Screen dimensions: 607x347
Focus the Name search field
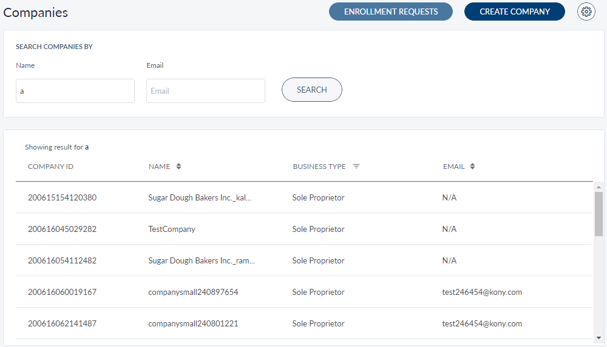pos(75,91)
